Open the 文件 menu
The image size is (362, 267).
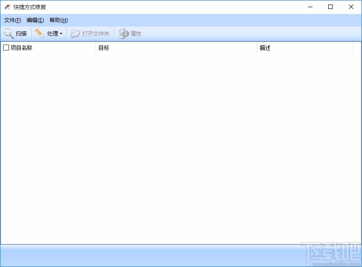12,20
